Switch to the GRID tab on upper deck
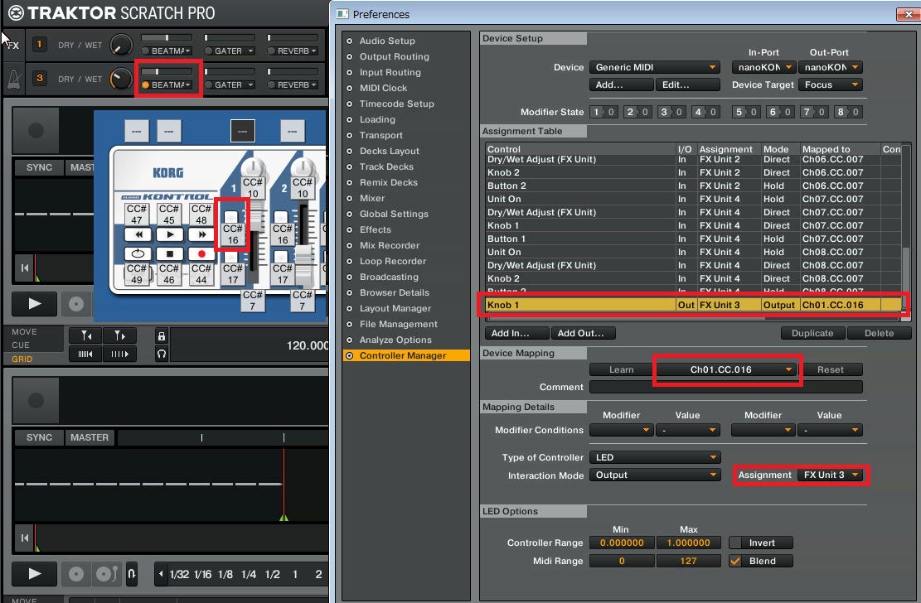This screenshot has width=921, height=603. coord(22,359)
